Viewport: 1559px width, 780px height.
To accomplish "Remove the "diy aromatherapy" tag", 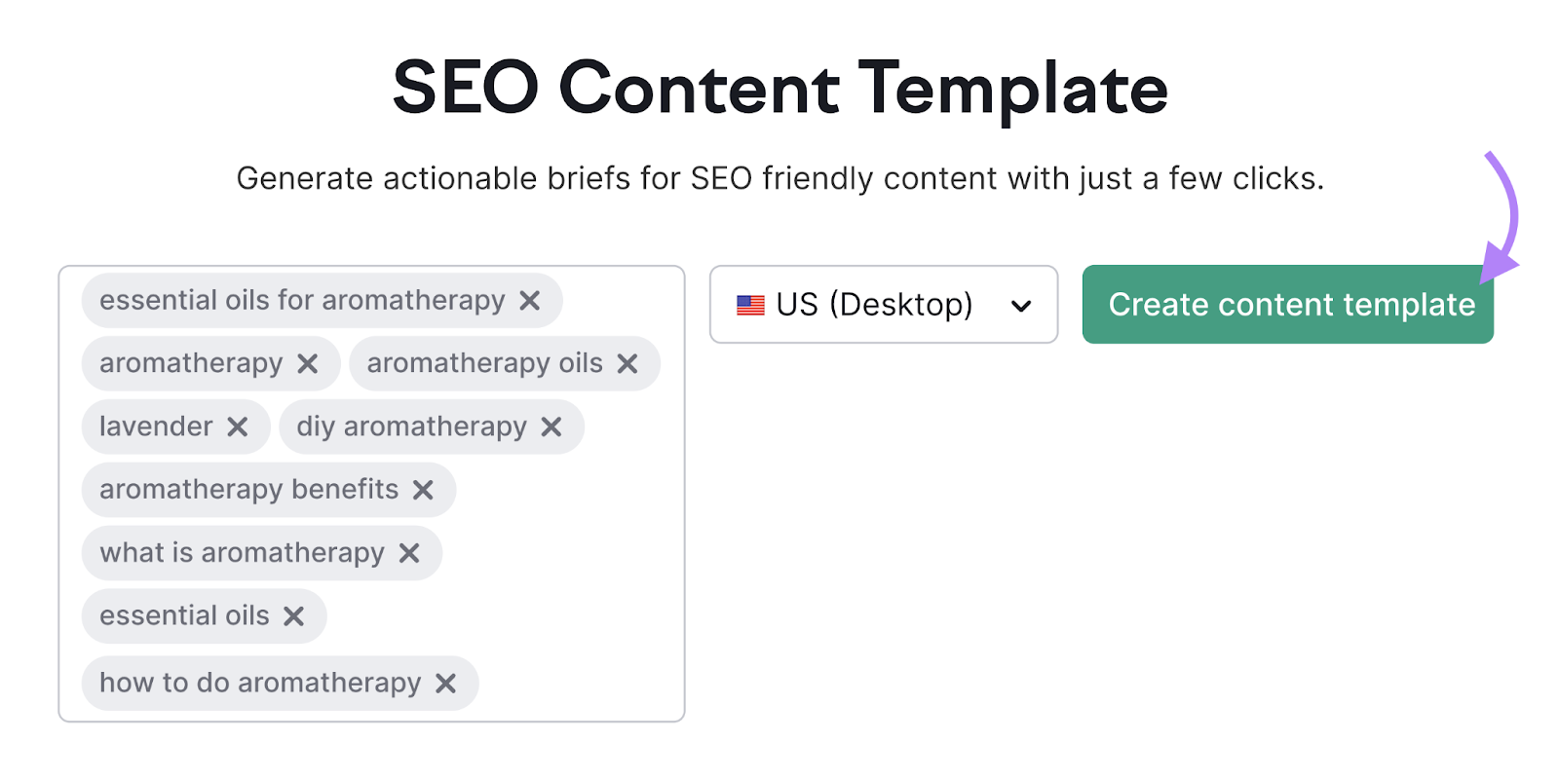I will pyautogui.click(x=552, y=426).
